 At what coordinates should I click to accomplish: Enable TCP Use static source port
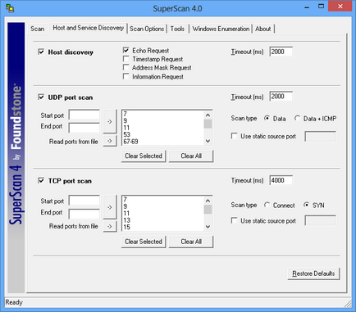(x=234, y=220)
